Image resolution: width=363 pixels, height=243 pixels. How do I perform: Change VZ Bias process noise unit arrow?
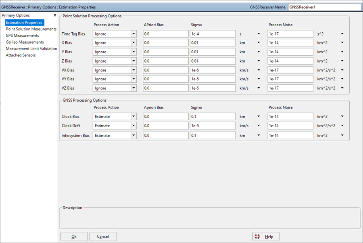tap(342, 88)
